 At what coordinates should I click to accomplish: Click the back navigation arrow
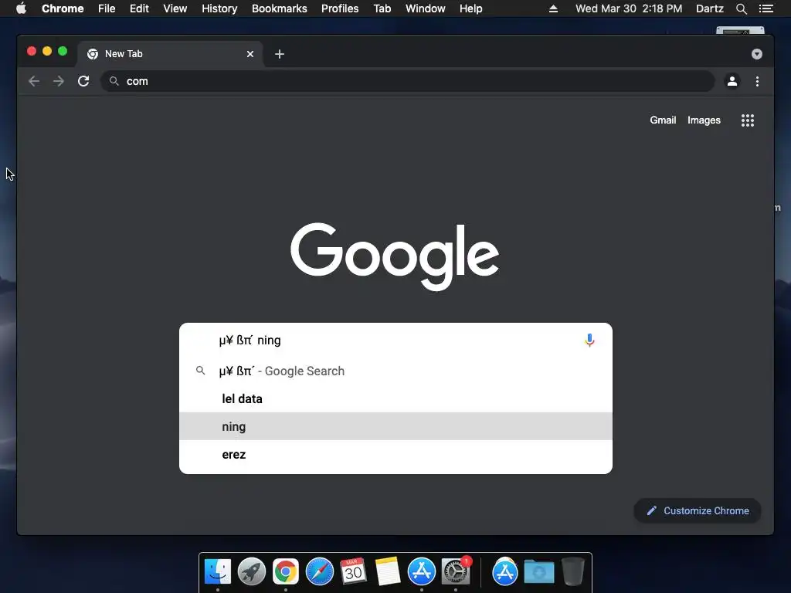34,81
